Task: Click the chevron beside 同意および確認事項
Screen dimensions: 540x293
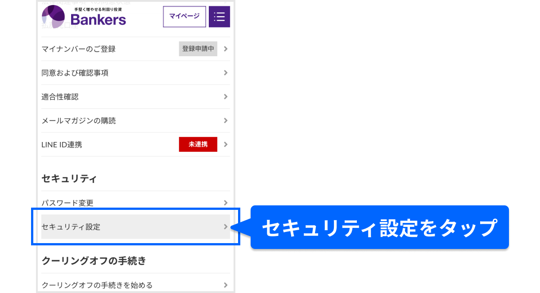Action: (x=225, y=73)
